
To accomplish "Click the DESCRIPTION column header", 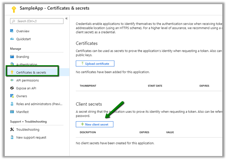I will tap(87, 132).
